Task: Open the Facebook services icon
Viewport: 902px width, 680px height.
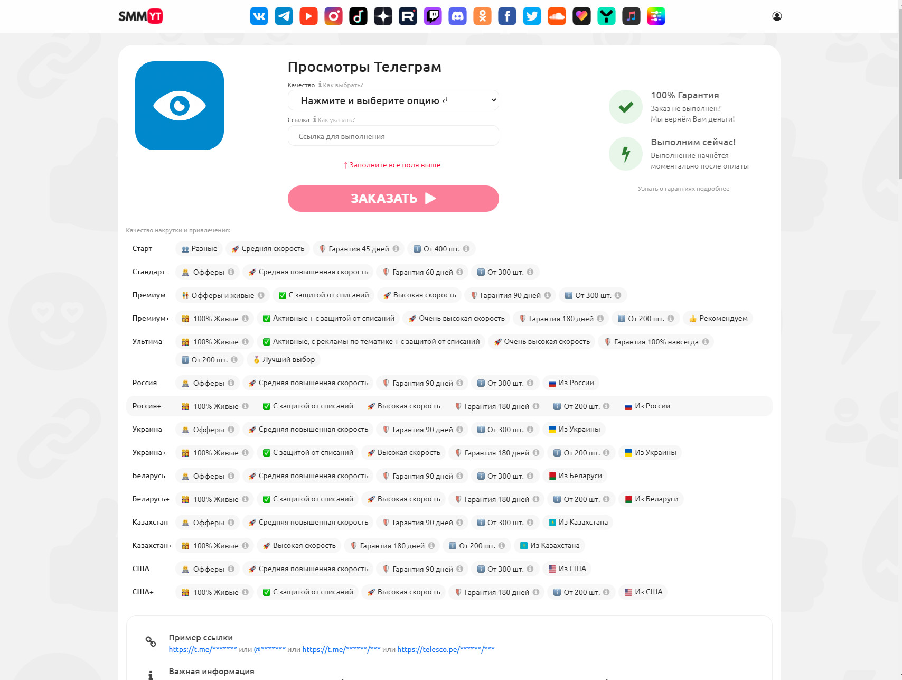Action: [x=507, y=16]
